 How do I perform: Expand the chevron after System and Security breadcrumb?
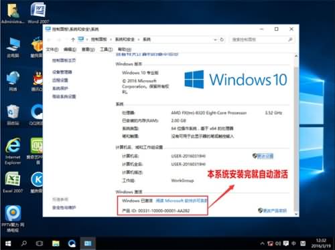click(x=139, y=39)
